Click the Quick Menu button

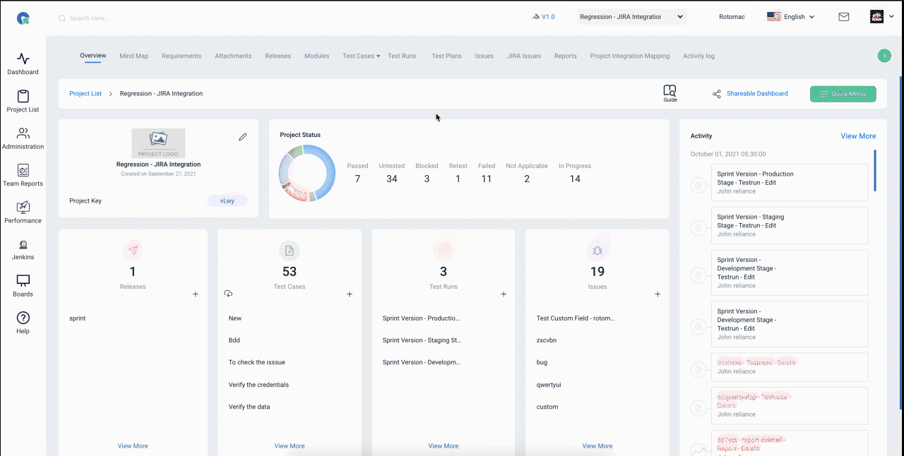click(843, 94)
